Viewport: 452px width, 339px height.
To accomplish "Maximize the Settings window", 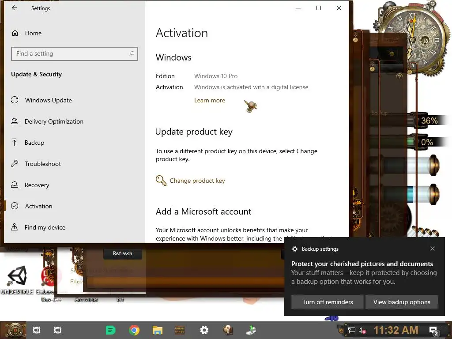I will click(x=319, y=8).
